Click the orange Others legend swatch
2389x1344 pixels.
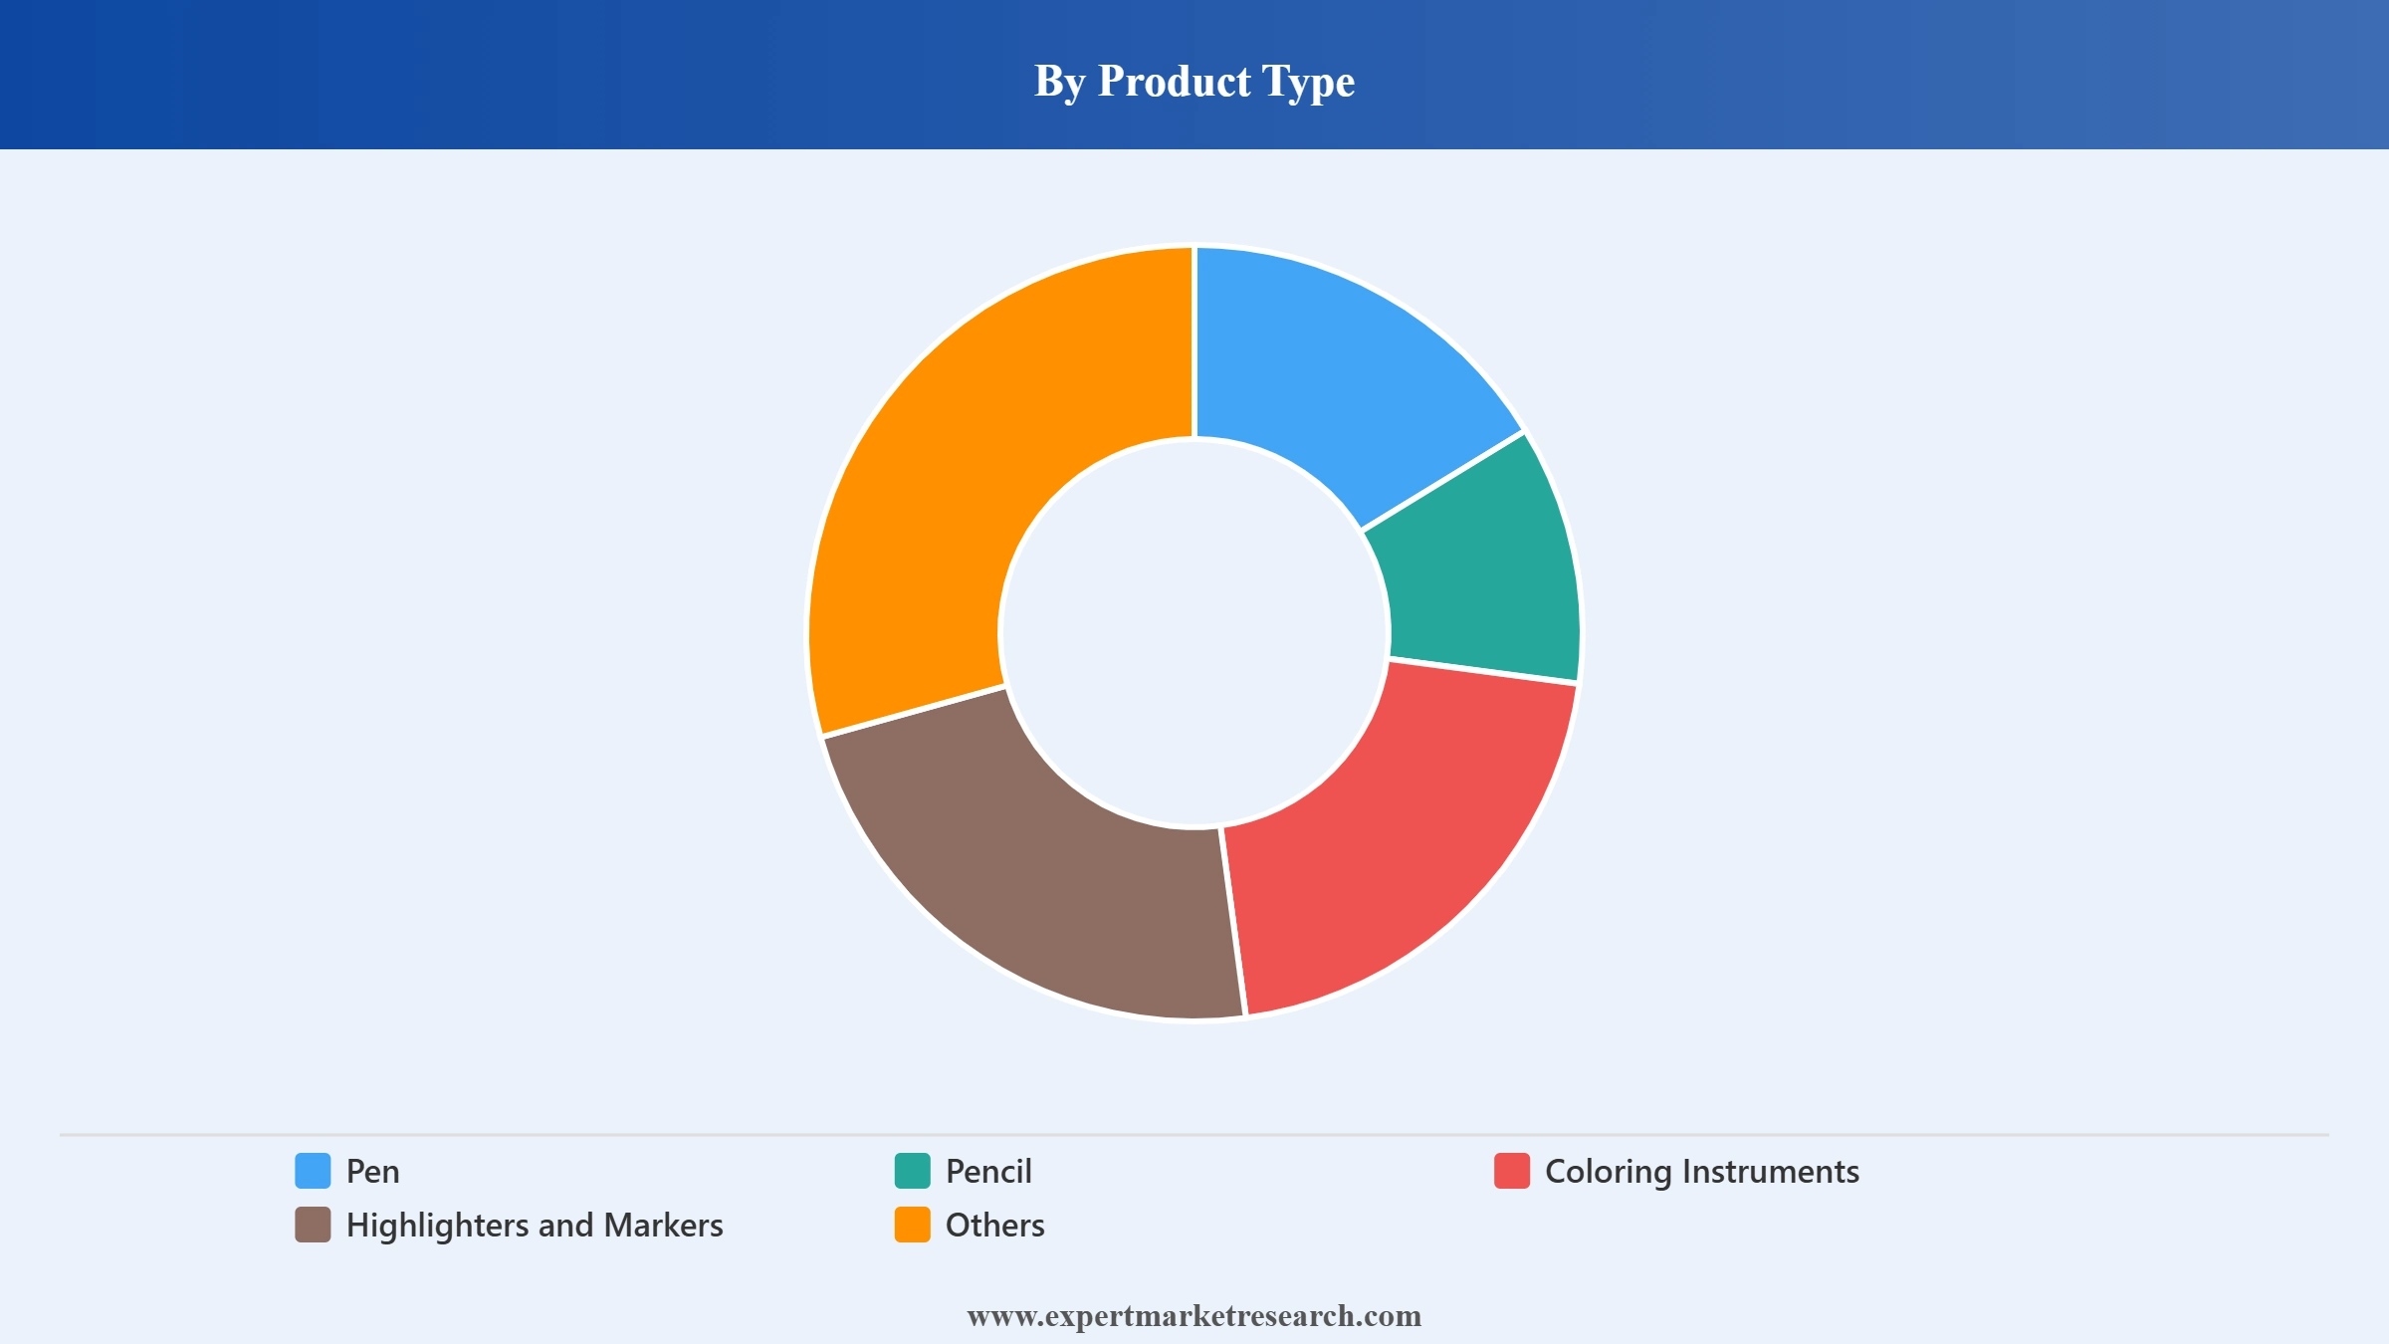(912, 1225)
